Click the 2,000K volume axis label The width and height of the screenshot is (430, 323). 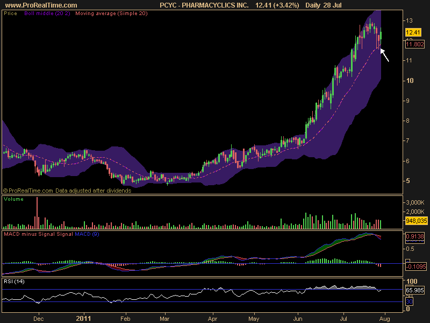pyautogui.click(x=415, y=212)
